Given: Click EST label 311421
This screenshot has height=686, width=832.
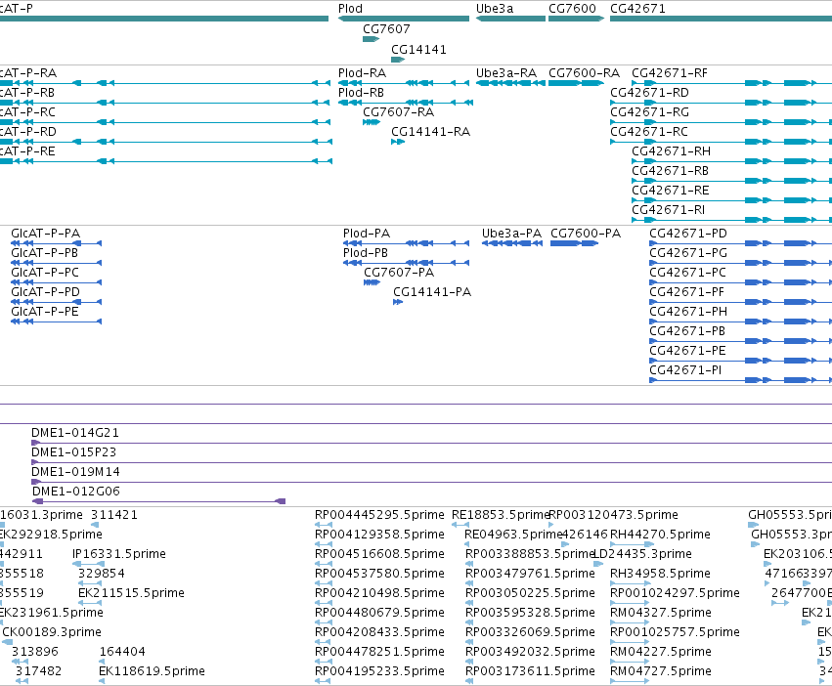Looking at the screenshot, I should (x=114, y=515).
